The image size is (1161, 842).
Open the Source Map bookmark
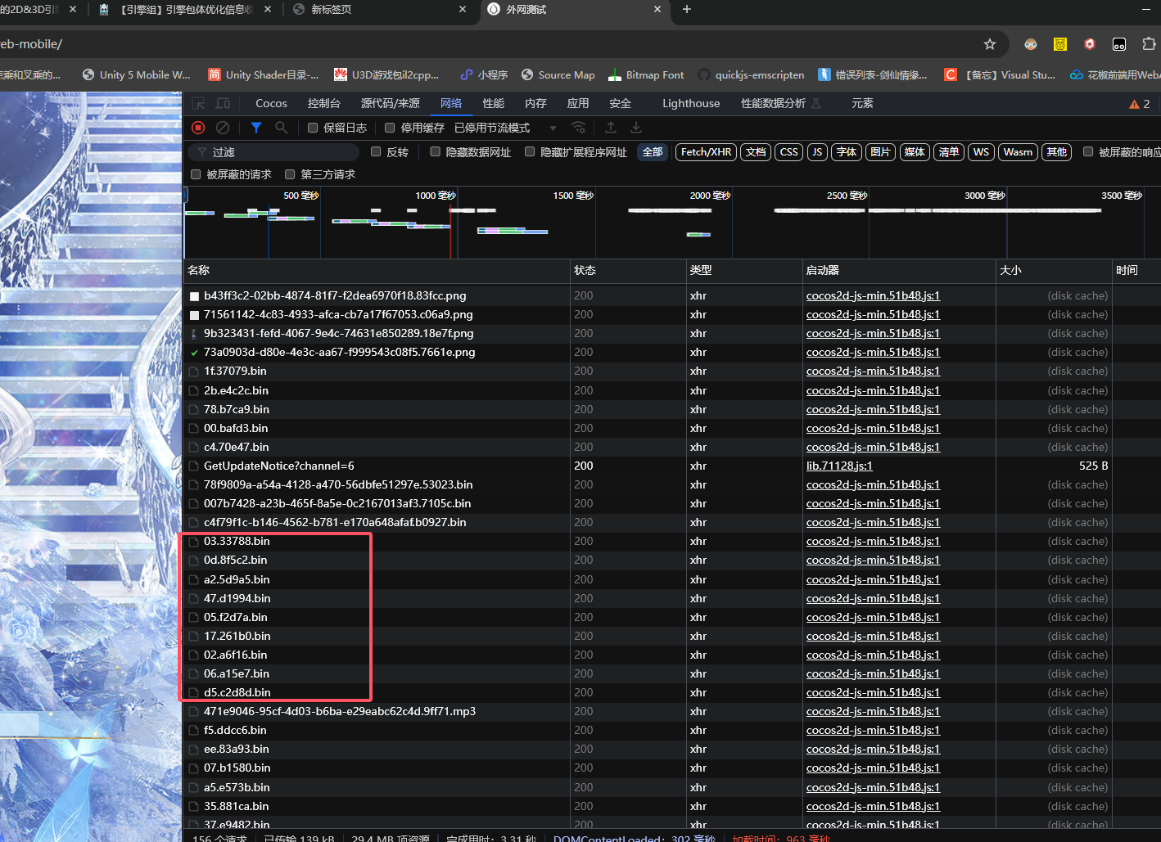(558, 74)
